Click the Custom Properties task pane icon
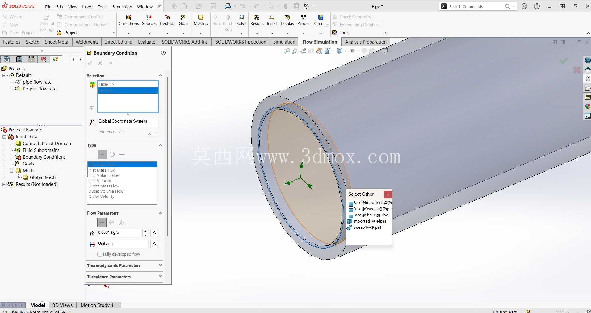The image size is (591, 313). (588, 116)
